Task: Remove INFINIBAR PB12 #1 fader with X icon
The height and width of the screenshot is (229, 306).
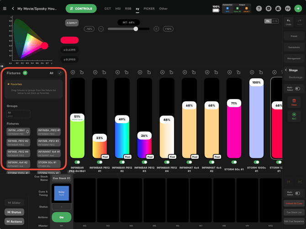Action: click(95, 73)
